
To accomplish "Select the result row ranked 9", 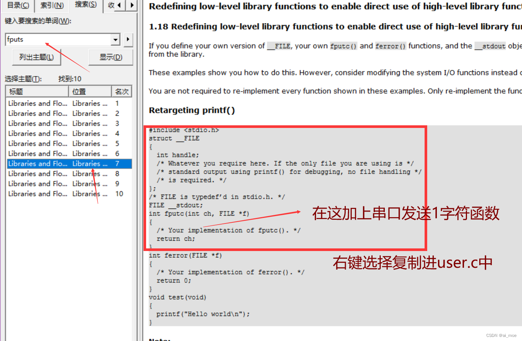I will tap(69, 184).
